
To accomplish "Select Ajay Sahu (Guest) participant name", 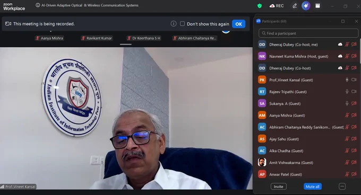I will click(284, 139).
